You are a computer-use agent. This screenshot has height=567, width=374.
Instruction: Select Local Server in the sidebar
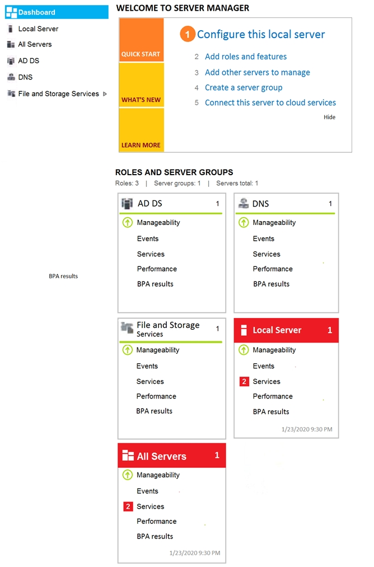[x=38, y=29]
